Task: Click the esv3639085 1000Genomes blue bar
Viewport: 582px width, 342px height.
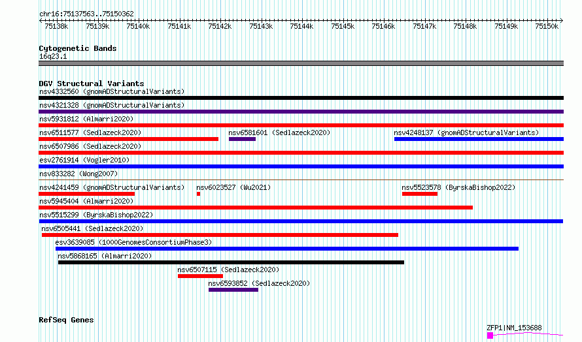Action: (287, 249)
